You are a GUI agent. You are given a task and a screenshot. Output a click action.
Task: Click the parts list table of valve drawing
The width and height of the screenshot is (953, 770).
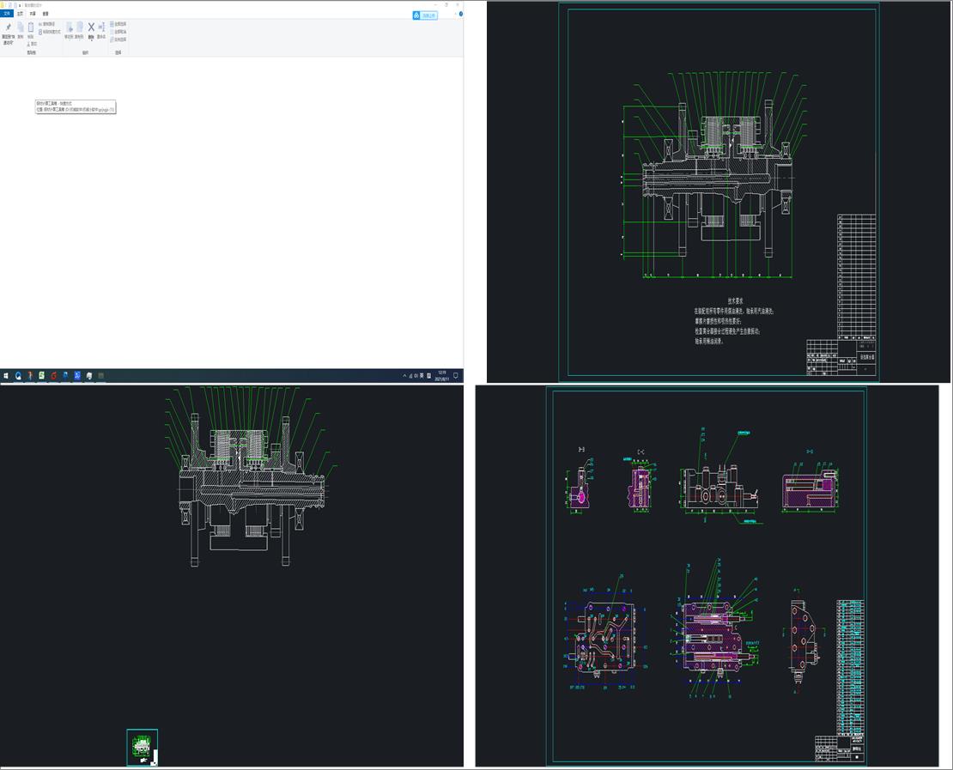tap(850, 667)
